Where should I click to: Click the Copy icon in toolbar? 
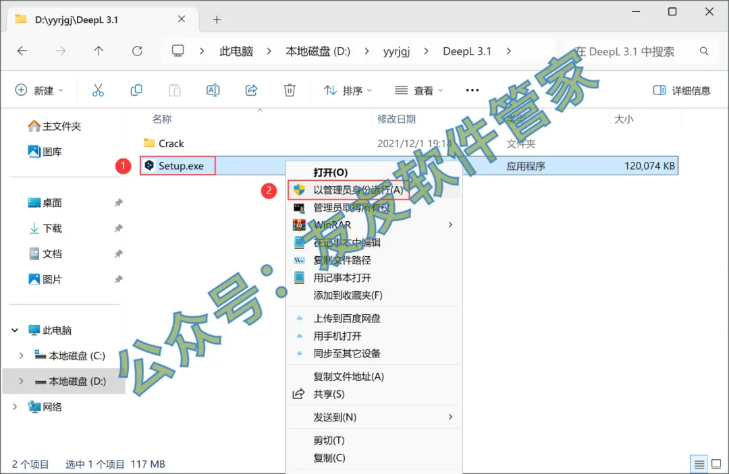[x=136, y=90]
